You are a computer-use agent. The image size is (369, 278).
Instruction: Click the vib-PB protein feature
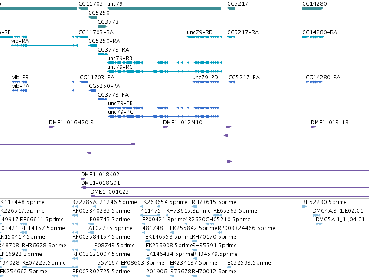point(43,82)
